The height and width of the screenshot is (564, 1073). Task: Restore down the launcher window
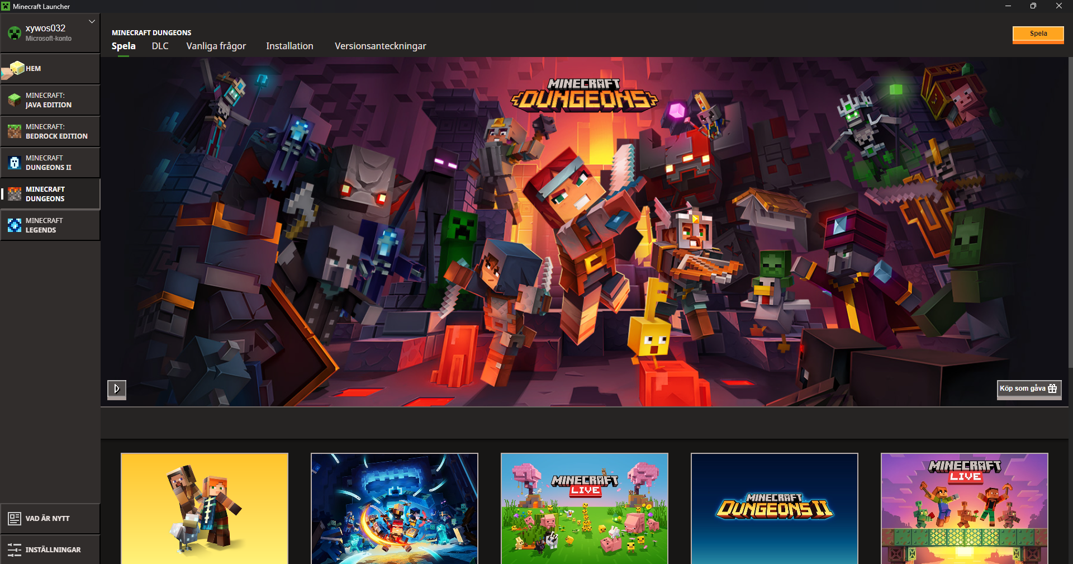point(1033,6)
